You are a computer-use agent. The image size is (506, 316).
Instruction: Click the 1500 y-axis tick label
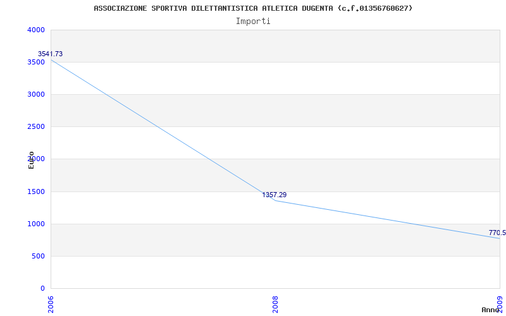click(x=37, y=192)
